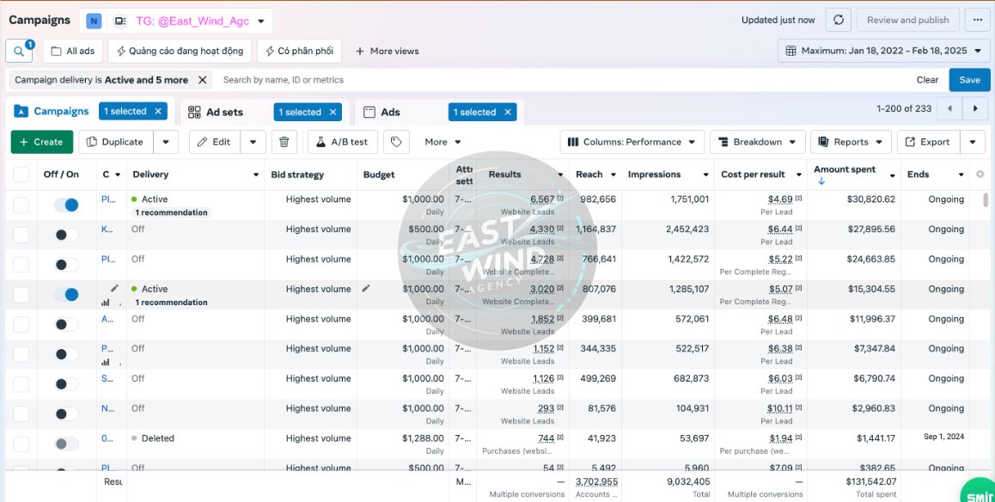
Task: Toggle on the $27,895.56 campaign
Action: tap(66, 235)
